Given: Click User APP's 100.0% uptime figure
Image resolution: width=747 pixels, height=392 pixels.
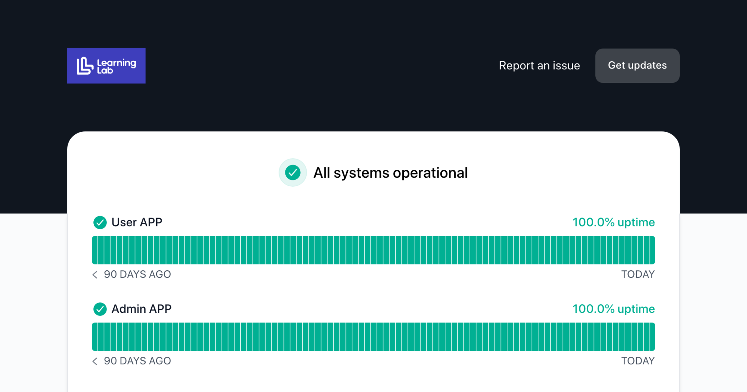Looking at the screenshot, I should pos(613,222).
